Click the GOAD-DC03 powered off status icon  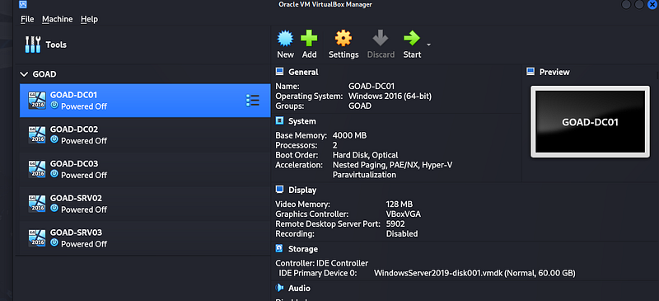tap(54, 174)
